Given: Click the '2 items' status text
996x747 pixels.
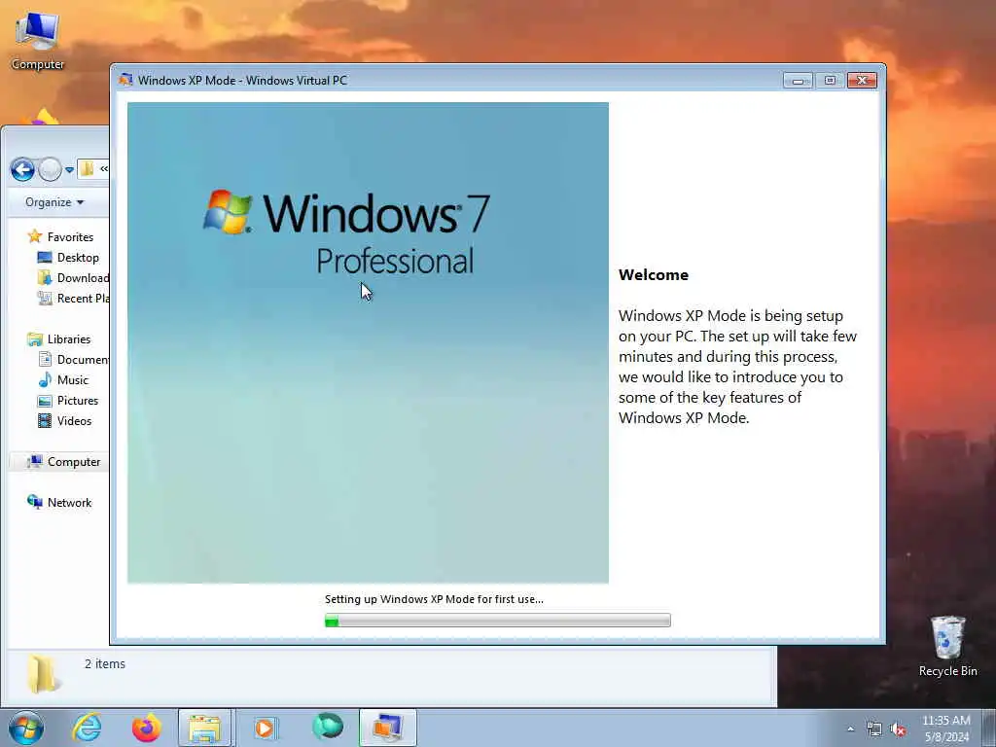Looking at the screenshot, I should 105,663.
